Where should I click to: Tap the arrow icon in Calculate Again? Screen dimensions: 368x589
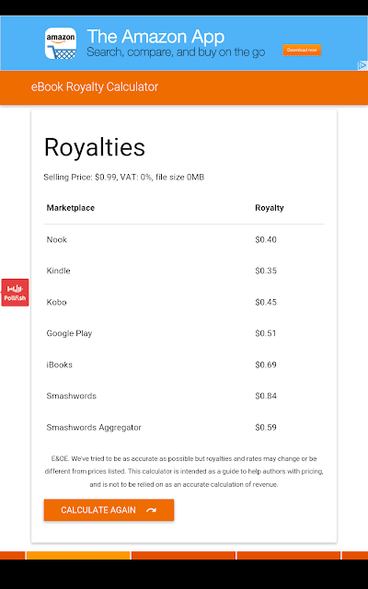151,510
